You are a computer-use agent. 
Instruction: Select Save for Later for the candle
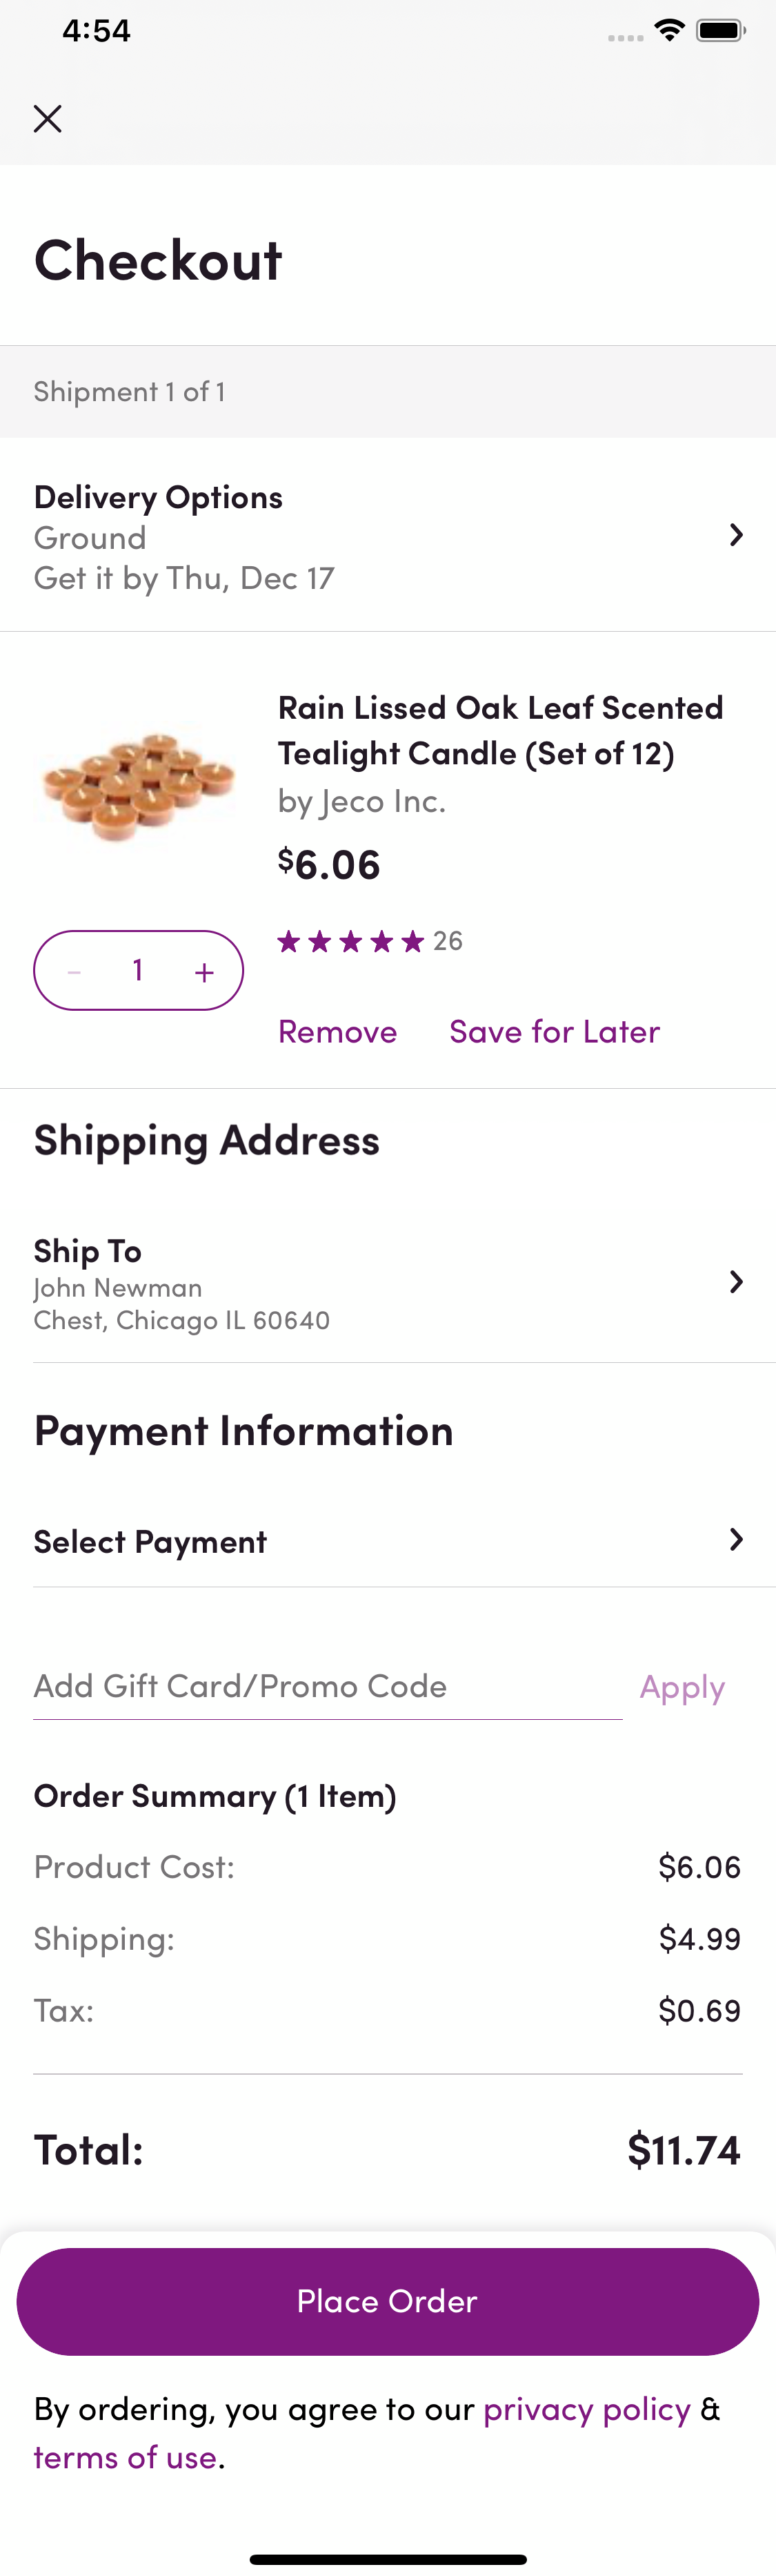(x=553, y=1031)
